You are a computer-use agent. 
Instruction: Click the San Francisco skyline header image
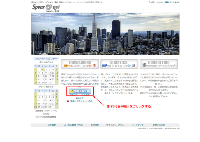(105, 34)
